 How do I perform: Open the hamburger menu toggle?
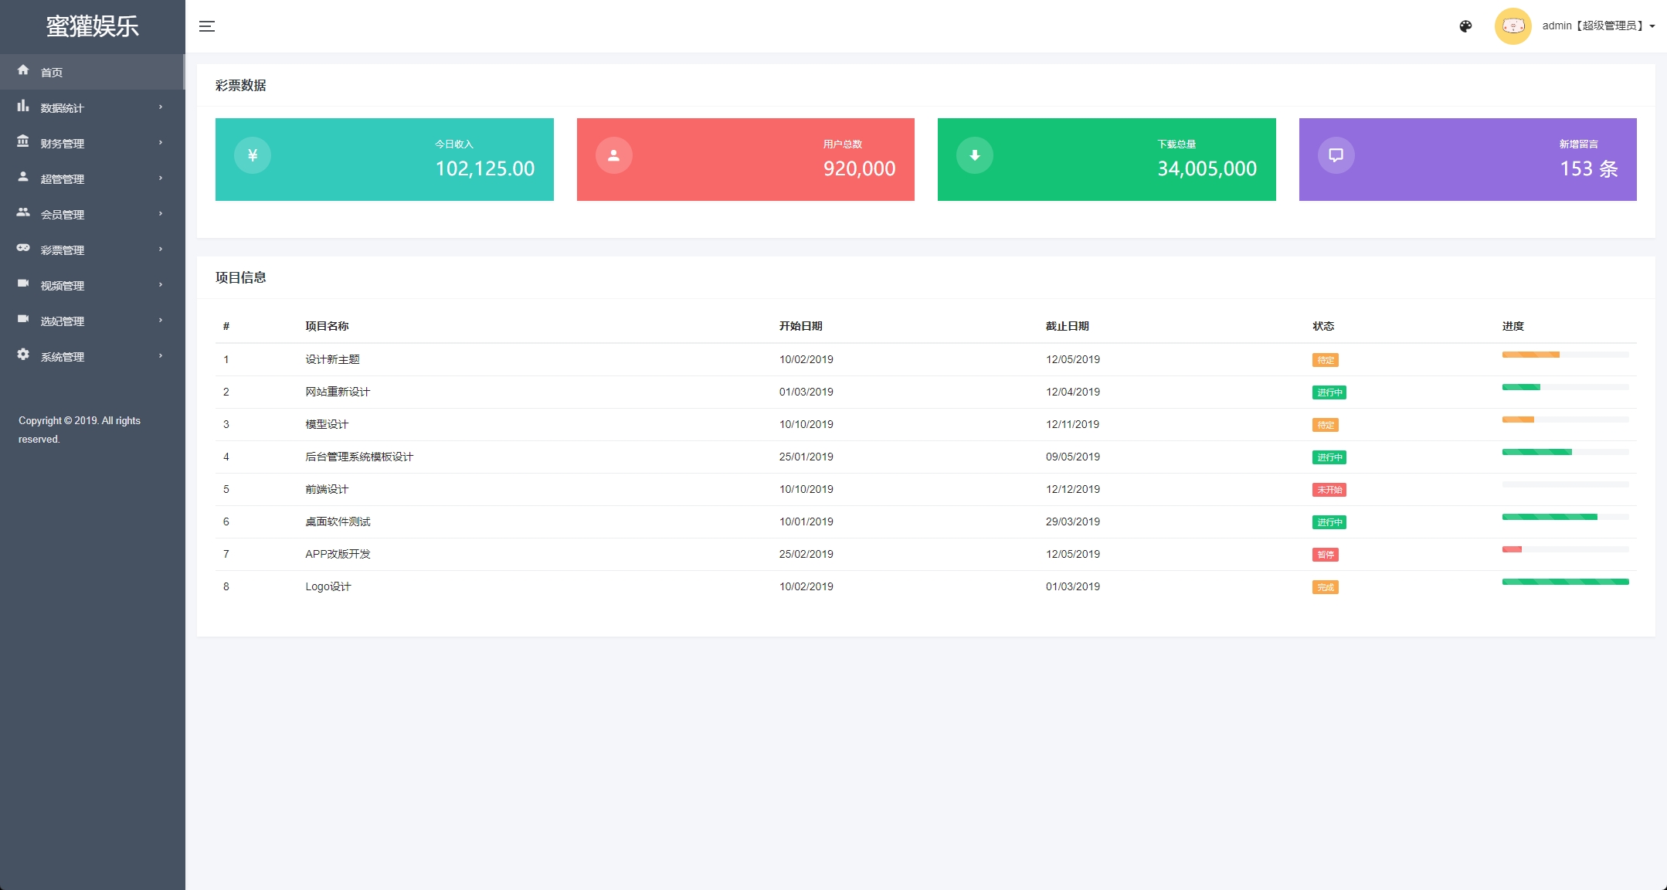pyautogui.click(x=206, y=26)
